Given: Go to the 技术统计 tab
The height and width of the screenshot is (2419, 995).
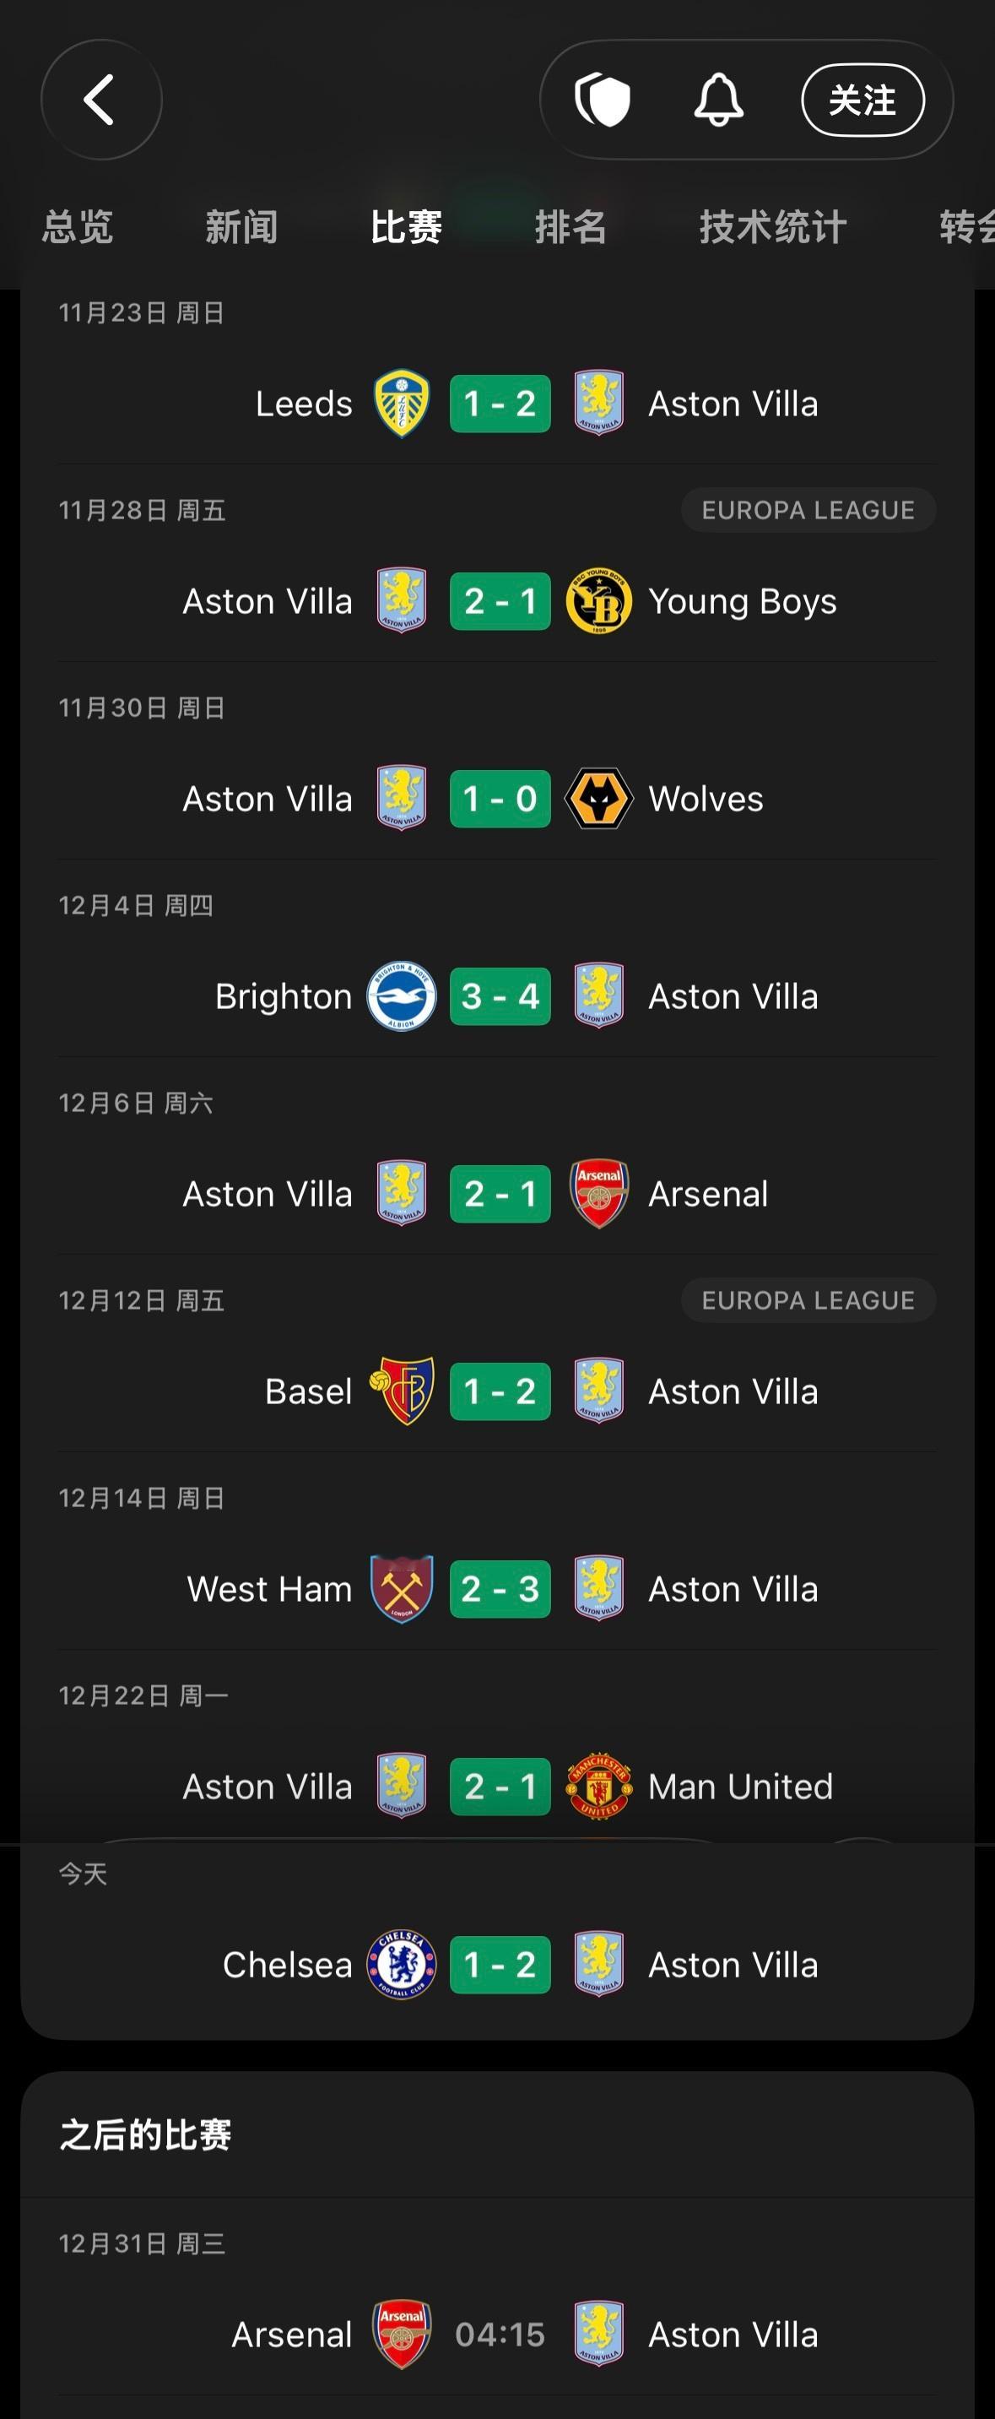Looking at the screenshot, I should point(772,226).
